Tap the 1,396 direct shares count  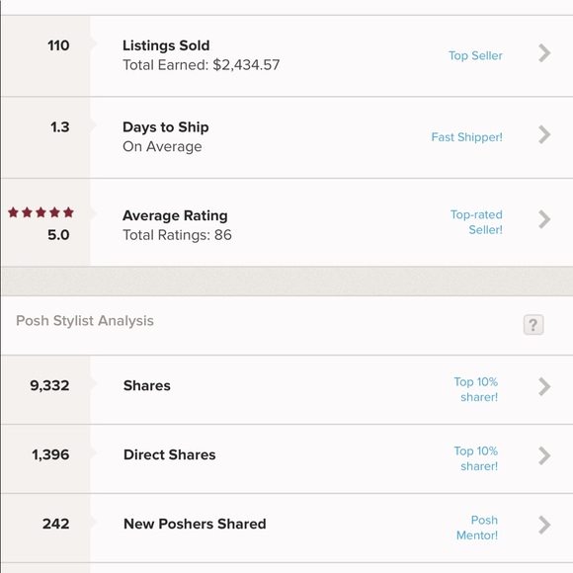pyautogui.click(x=50, y=454)
